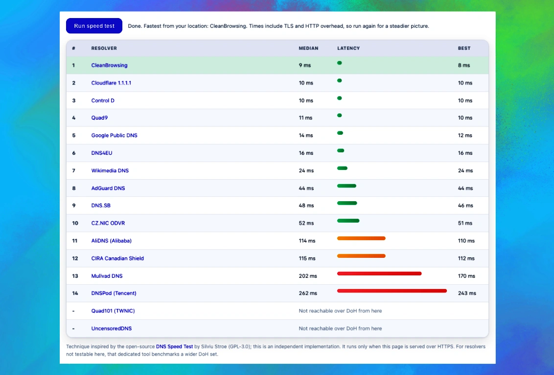This screenshot has width=554, height=375.
Task: Click the "243 ms" best time for DNSPod
Action: pos(467,293)
